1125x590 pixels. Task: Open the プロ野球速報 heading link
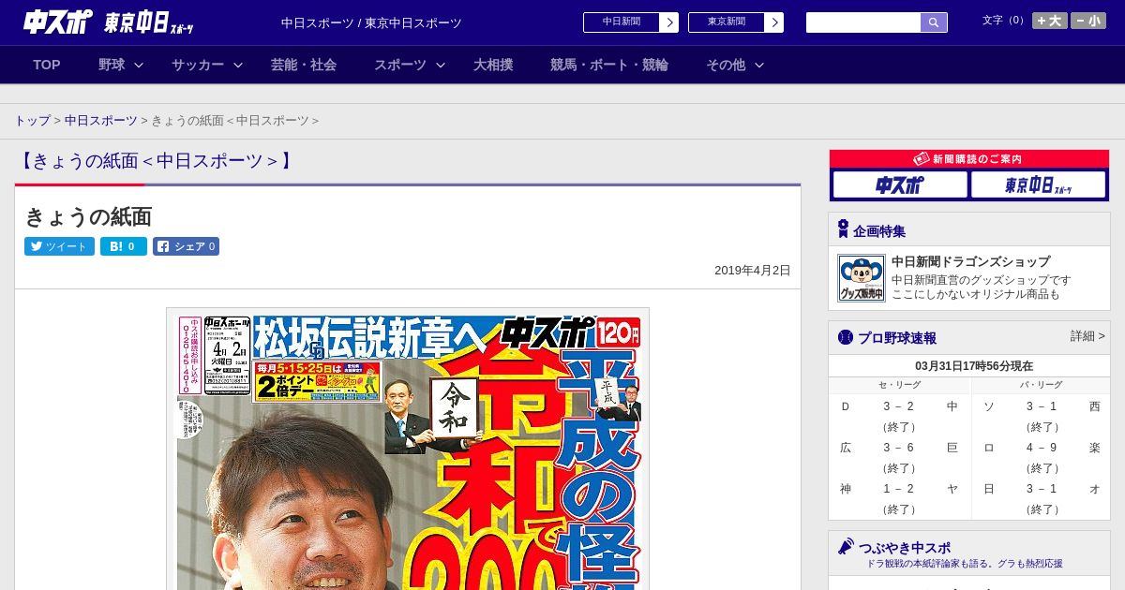pos(897,338)
